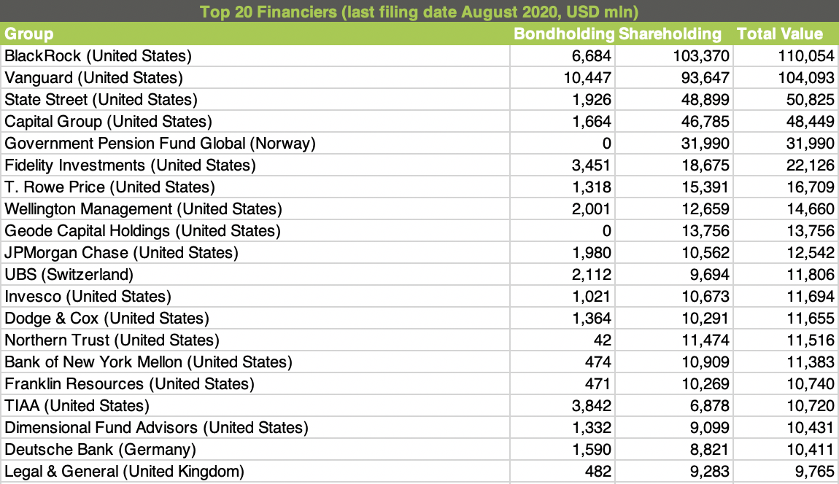
Task: Select 'Government Pension Fund Global (Norway)' cell
Action: pyautogui.click(x=255, y=144)
